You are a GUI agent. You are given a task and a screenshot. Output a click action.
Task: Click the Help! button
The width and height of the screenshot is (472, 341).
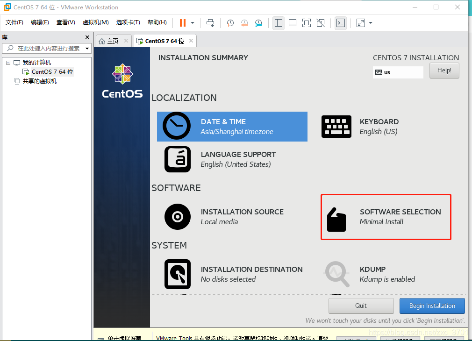444,71
